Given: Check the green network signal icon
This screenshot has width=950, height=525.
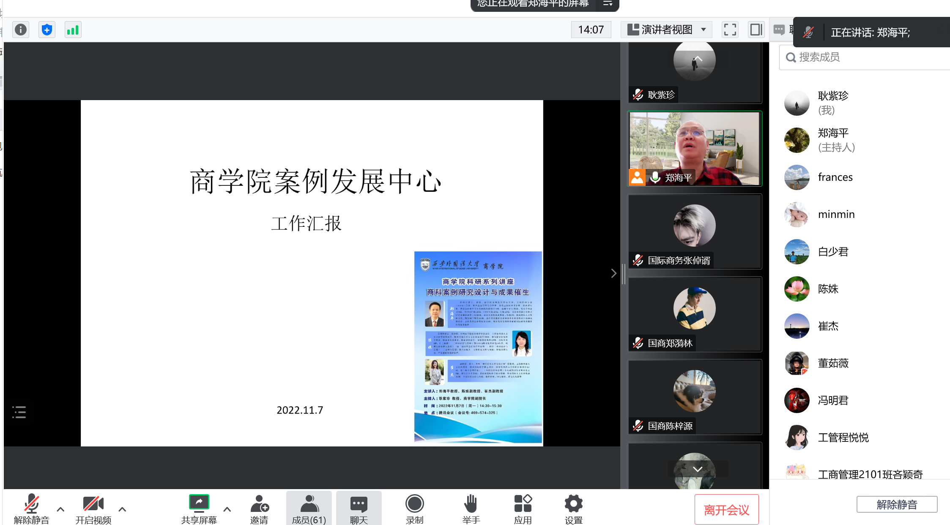Looking at the screenshot, I should click(73, 30).
